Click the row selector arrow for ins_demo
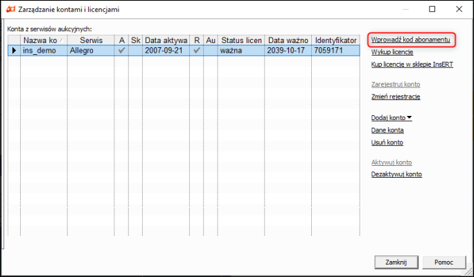 tap(14, 51)
